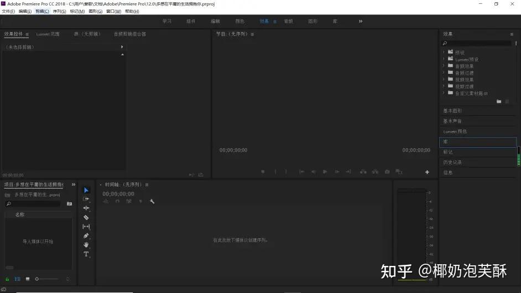521x293 pixels.
Task: Expand the 视频过渡 folder
Action: [x=444, y=86]
